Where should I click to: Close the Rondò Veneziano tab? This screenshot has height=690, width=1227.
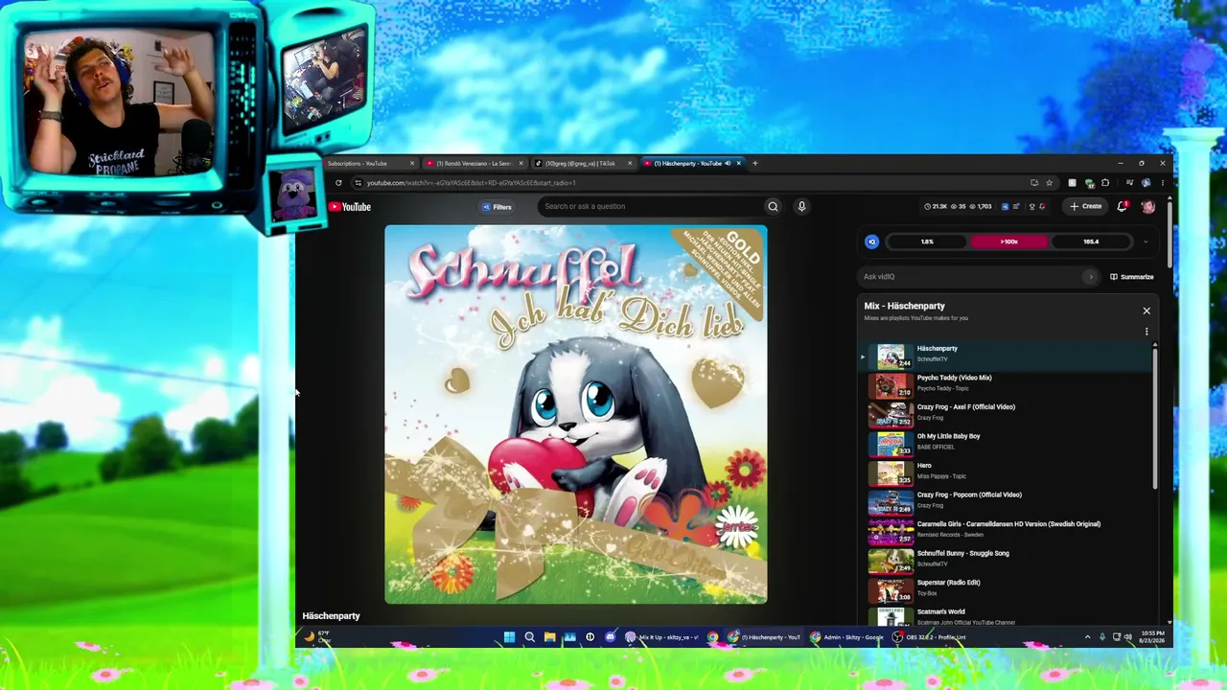pos(521,163)
